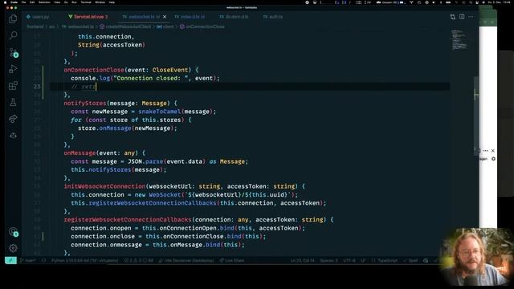Open the Source Control view

click(x=13, y=52)
